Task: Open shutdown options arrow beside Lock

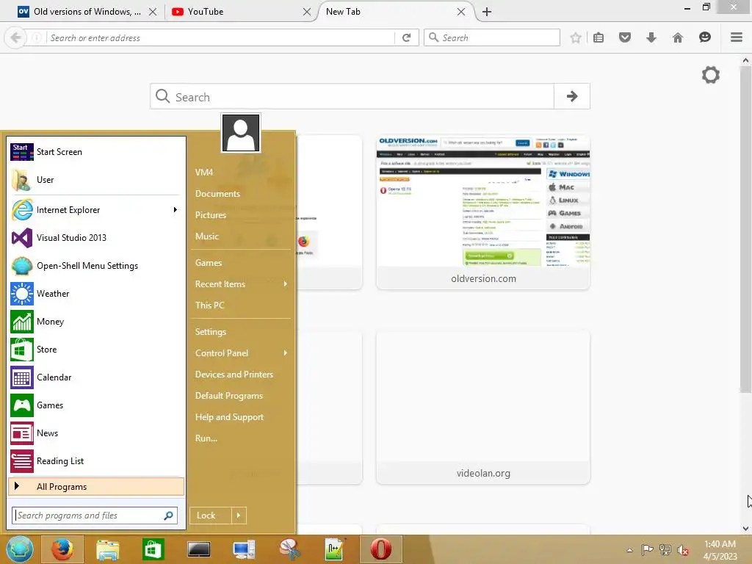Action: click(239, 516)
